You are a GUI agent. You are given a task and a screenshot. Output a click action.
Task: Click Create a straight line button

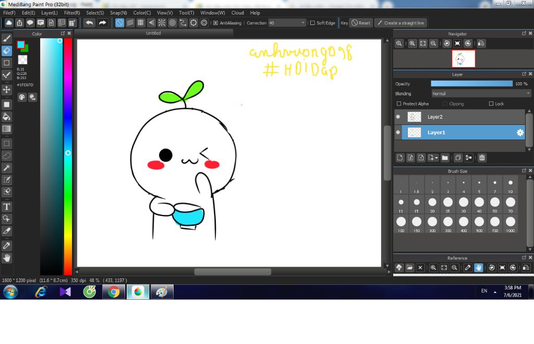pos(401,23)
